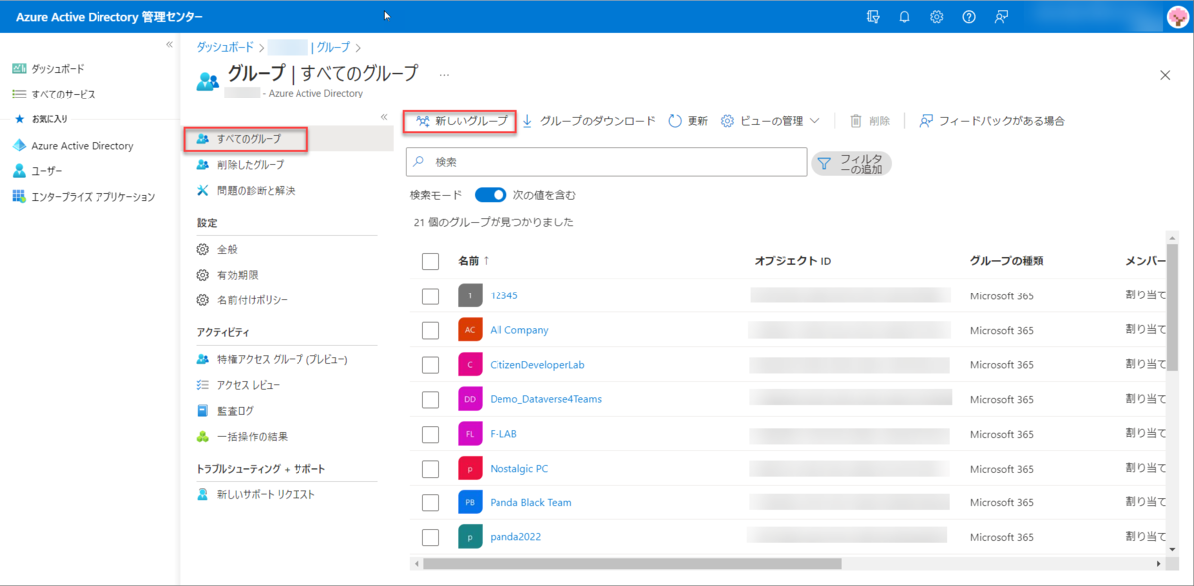Tick checkbox for F-LAB
Image resolution: width=1194 pixels, height=586 pixels.
430,434
